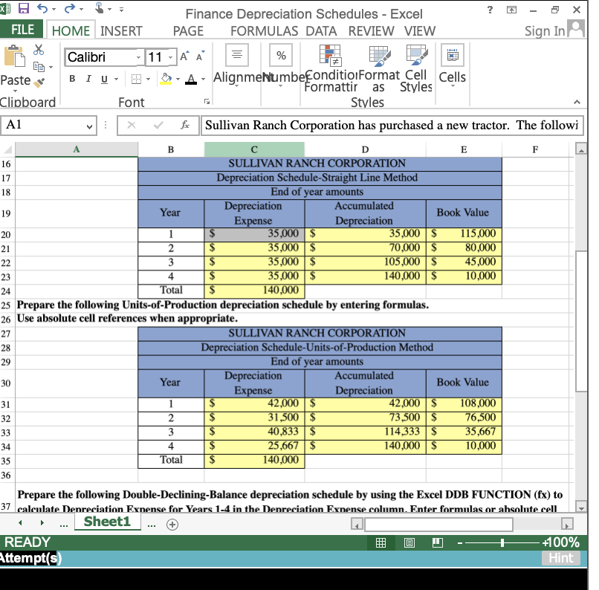Screen dimensions: 599x590
Task: Apply Percent number style
Action: pos(280,54)
